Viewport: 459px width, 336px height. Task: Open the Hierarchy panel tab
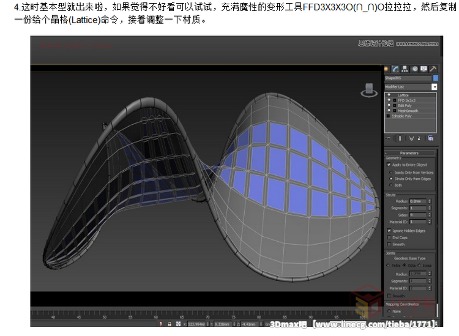(x=405, y=69)
